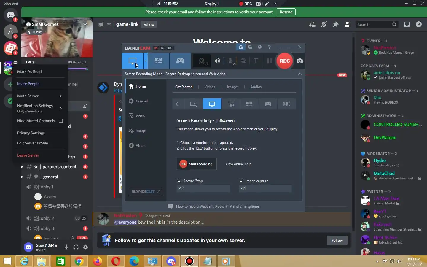Select HDMI device recording mode in Bandicam toolbar
This screenshot has width=427, height=267.
pos(159,61)
